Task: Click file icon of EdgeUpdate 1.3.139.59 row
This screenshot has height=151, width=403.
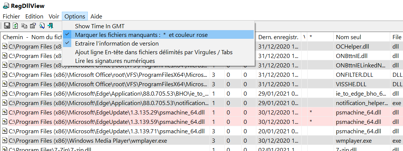Action: coord(5,122)
